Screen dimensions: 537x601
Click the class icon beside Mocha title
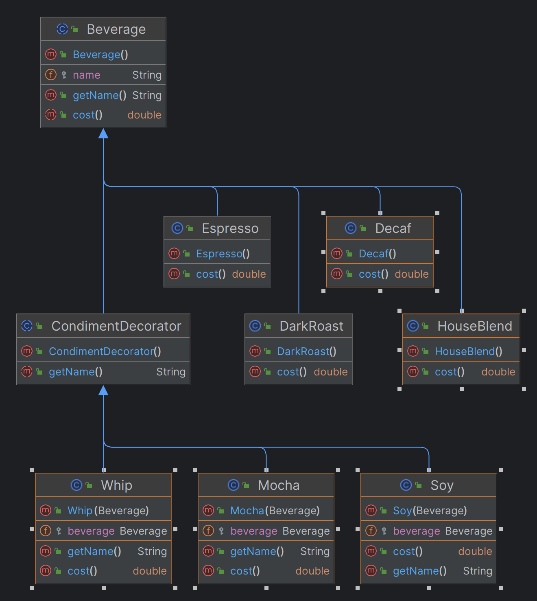233,485
